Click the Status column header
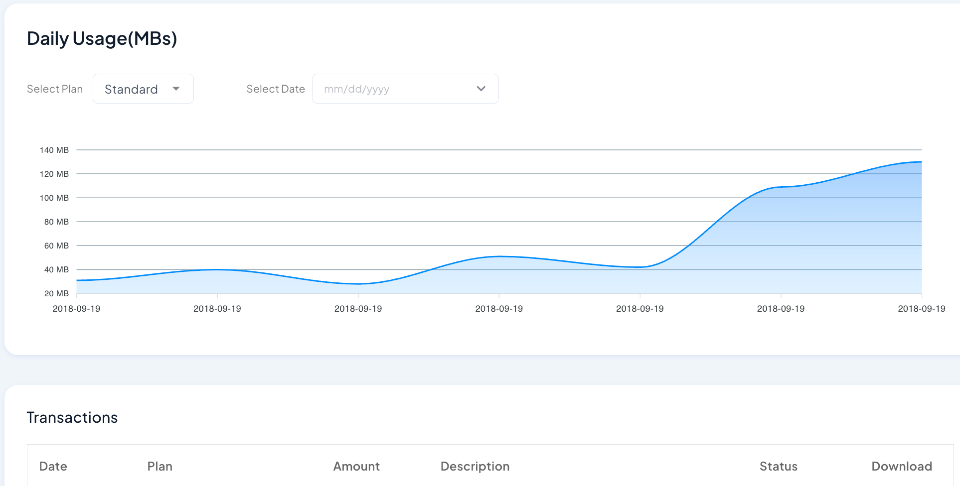The image size is (960, 486). click(x=778, y=466)
